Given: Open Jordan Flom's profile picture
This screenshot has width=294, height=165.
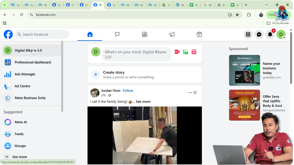Looking at the screenshot, I should pos(95,93).
